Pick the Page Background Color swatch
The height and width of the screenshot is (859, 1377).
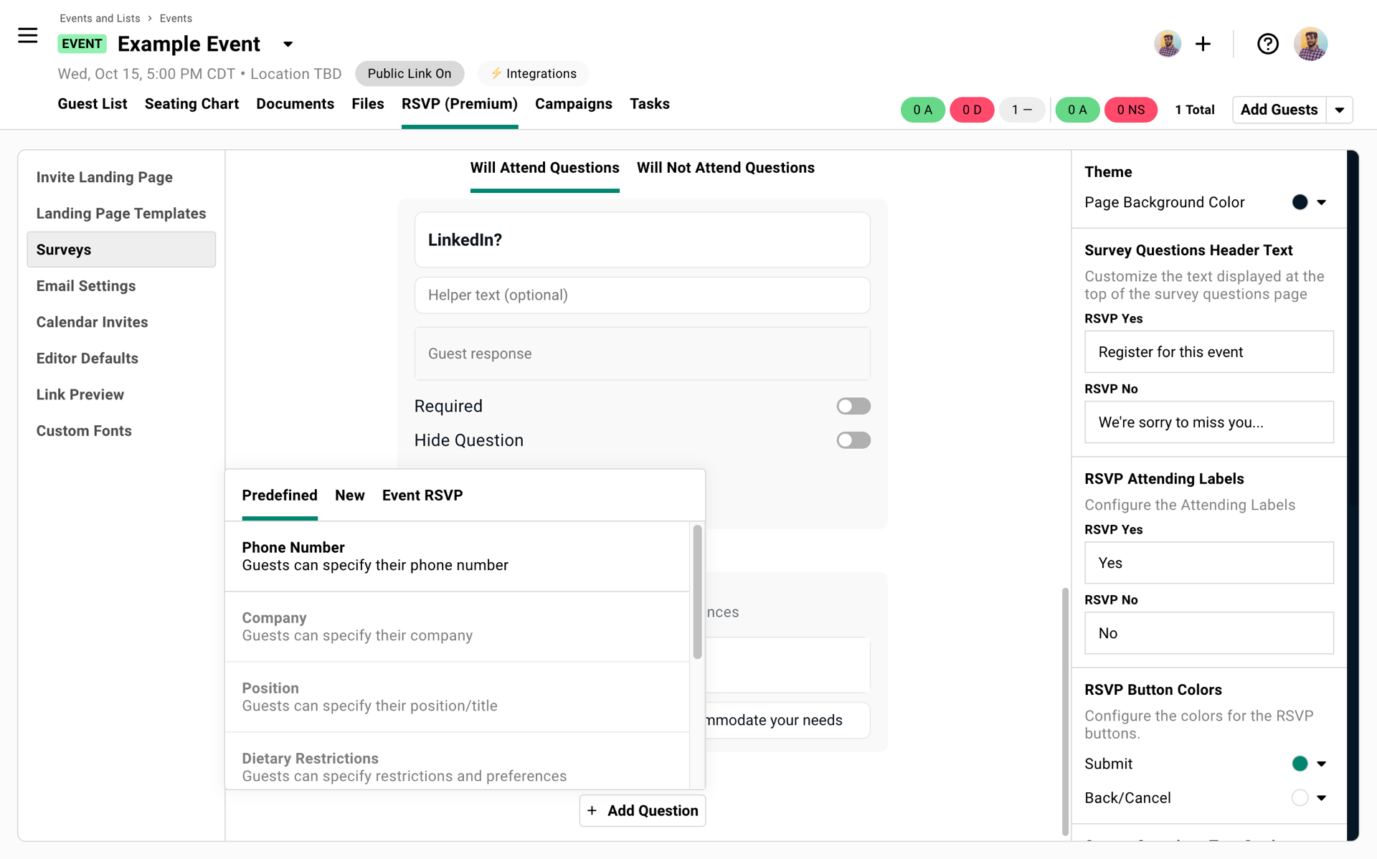(1300, 202)
